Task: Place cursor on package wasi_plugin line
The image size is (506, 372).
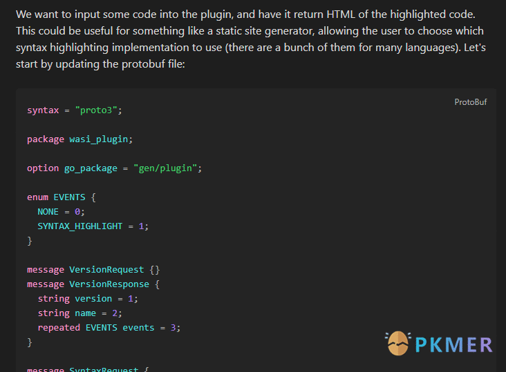Action: click(x=79, y=139)
